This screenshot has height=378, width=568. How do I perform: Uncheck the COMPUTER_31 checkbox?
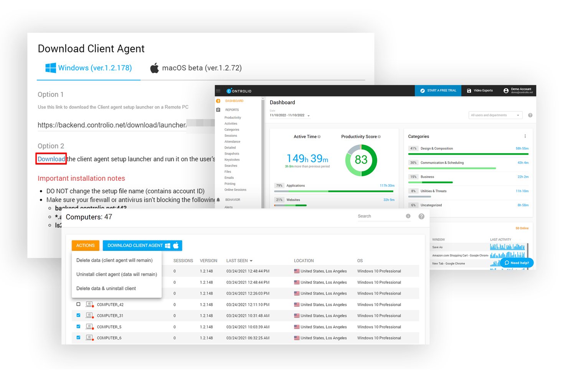[78, 316]
